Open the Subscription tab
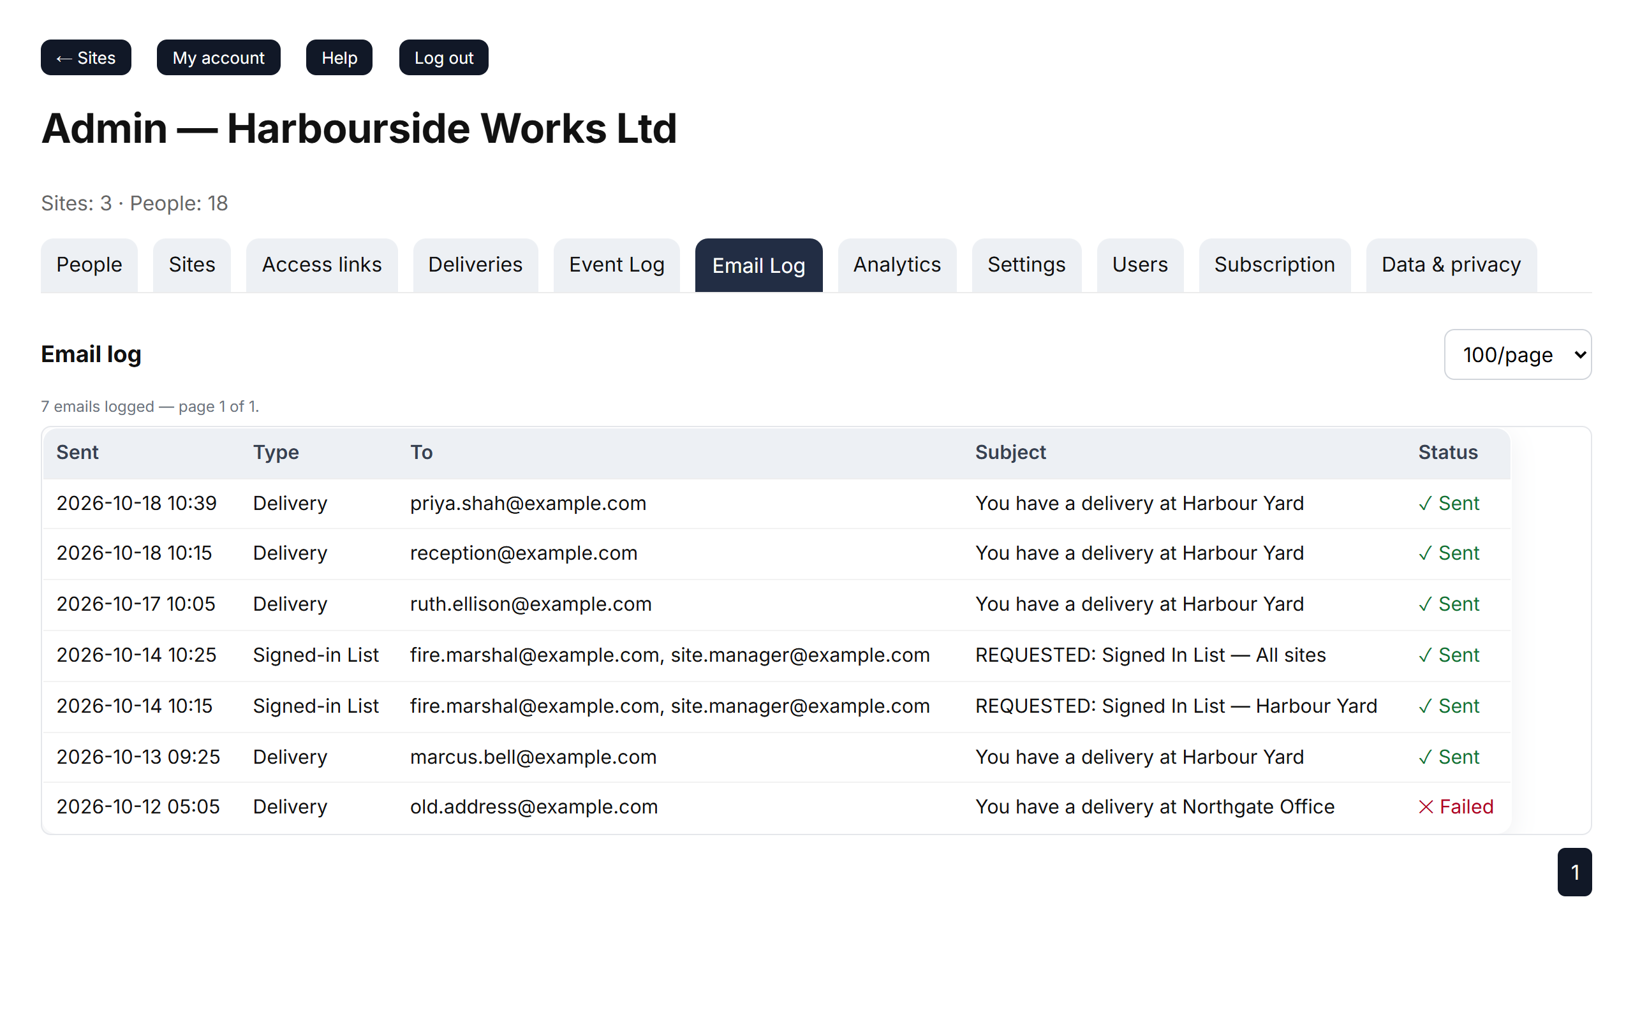This screenshot has width=1633, height=1020. coord(1275,265)
